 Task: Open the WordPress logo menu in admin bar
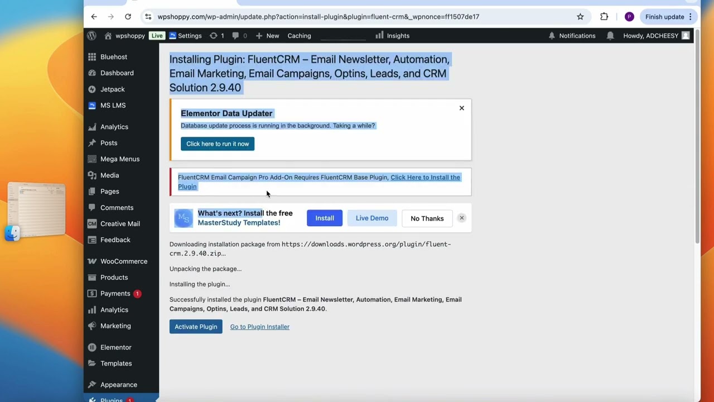[91, 36]
